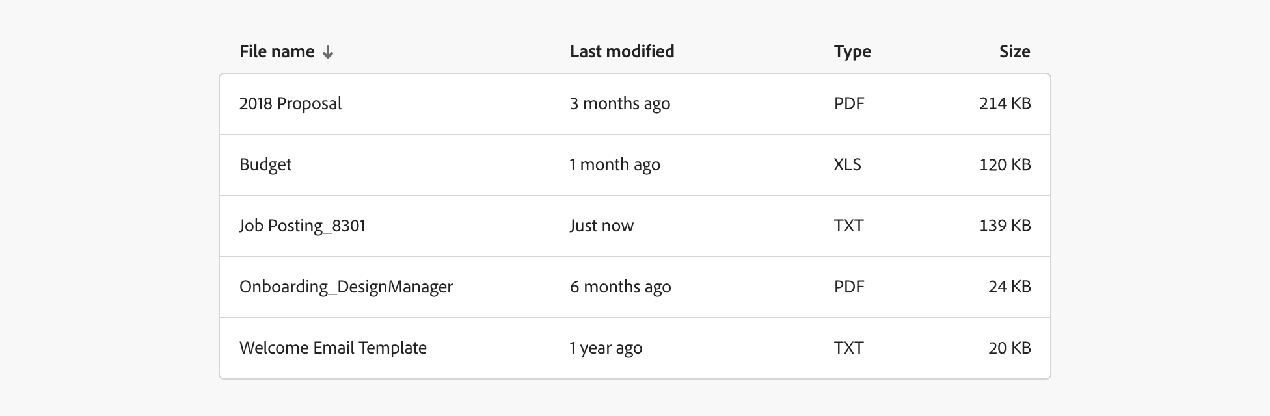1270x416 pixels.
Task: Click the Type column header
Action: (x=852, y=52)
